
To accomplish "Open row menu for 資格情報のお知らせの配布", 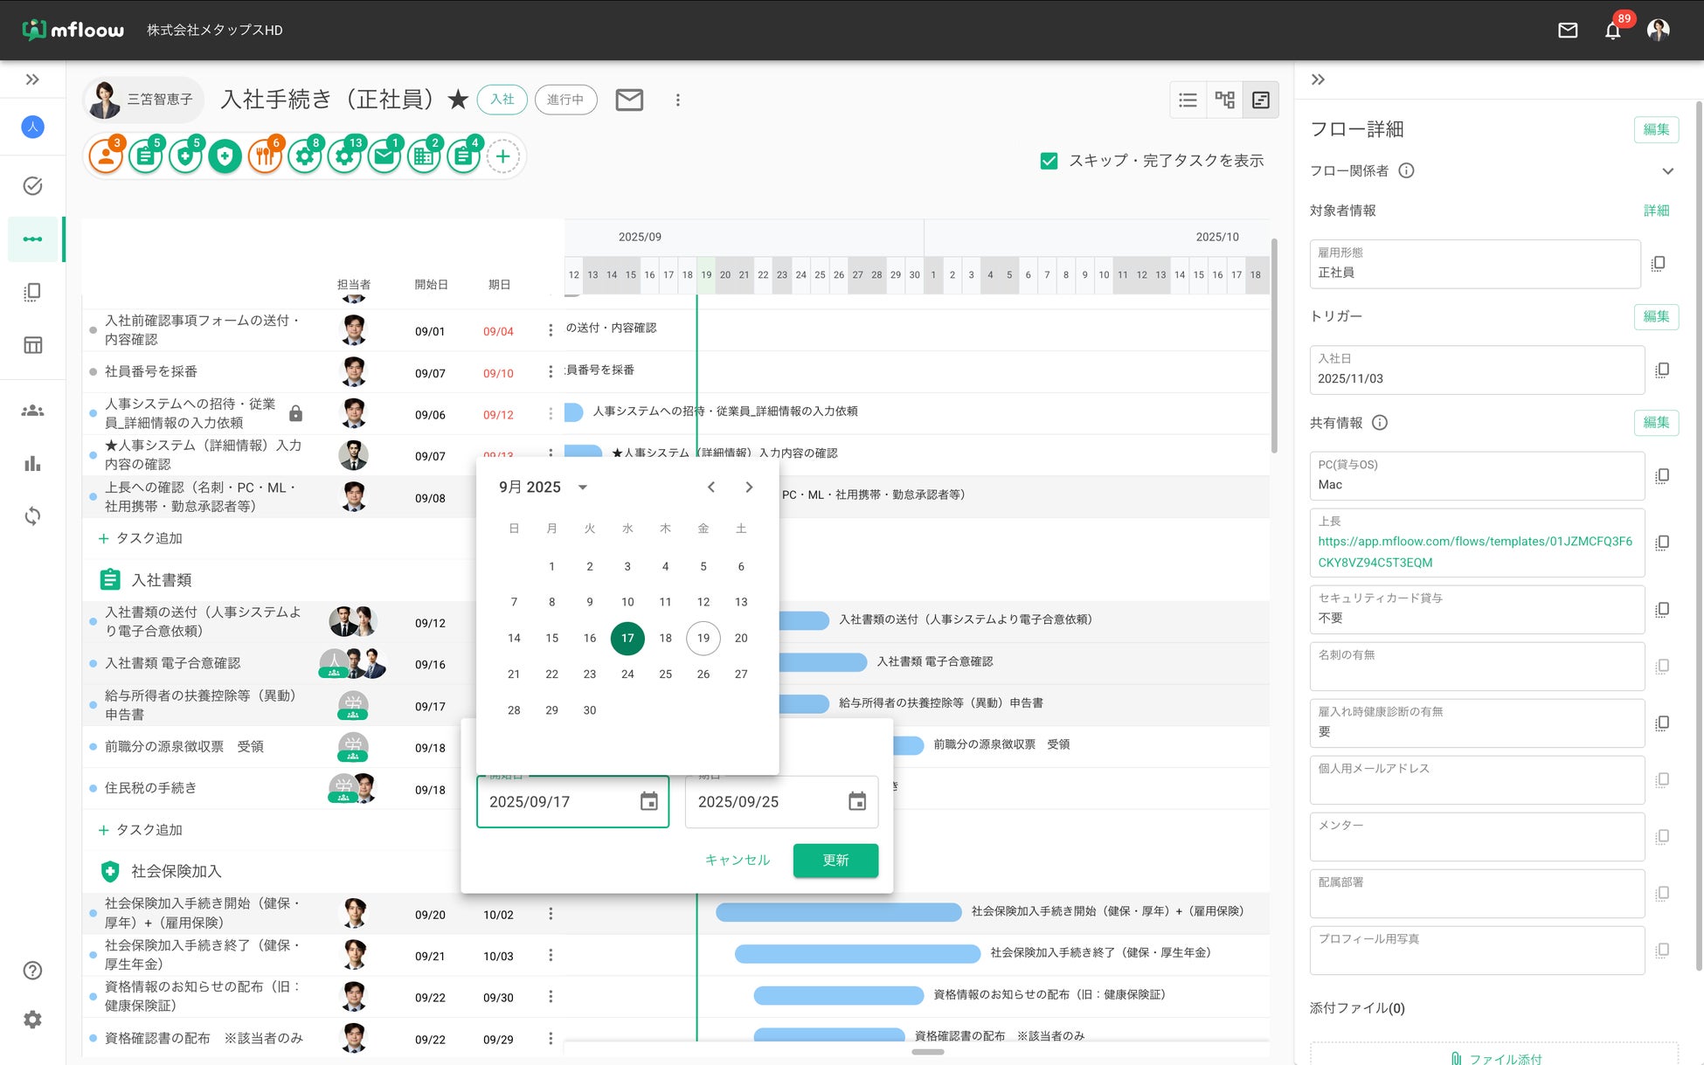I will (x=551, y=997).
